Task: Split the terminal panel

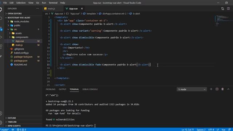Action: click(217, 89)
